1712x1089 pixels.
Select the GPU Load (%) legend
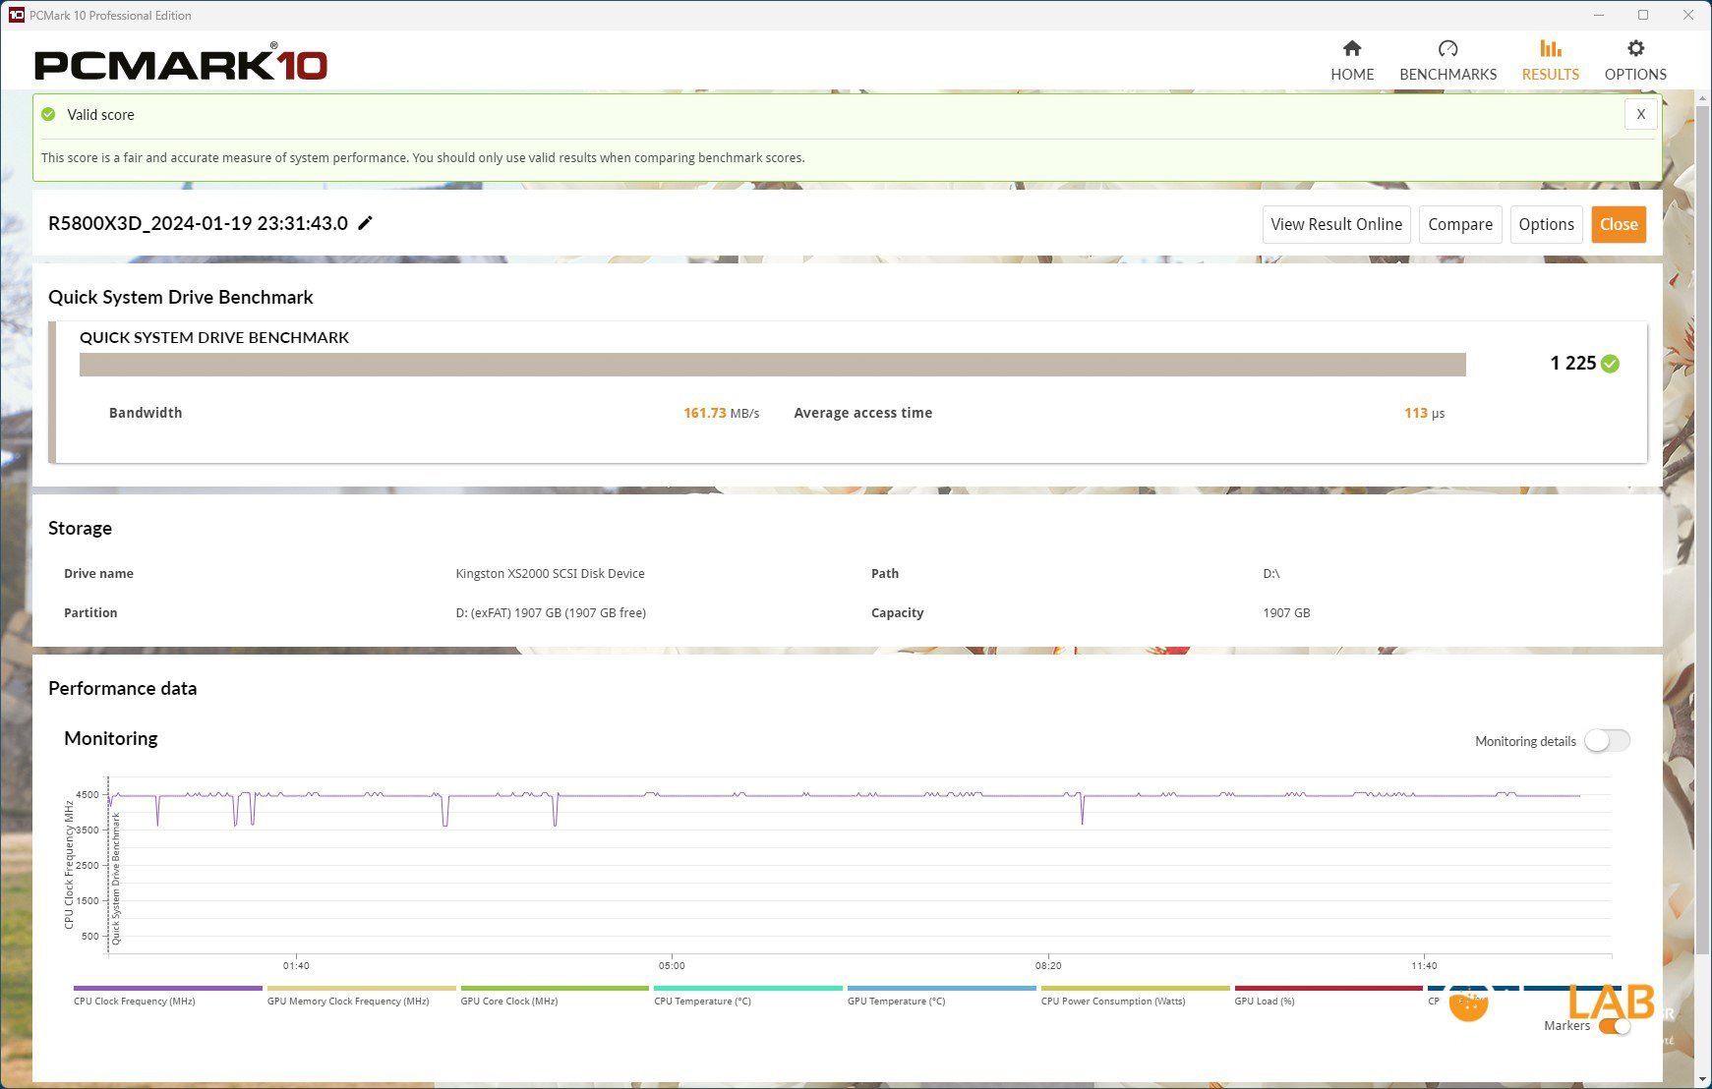pyautogui.click(x=1328, y=996)
